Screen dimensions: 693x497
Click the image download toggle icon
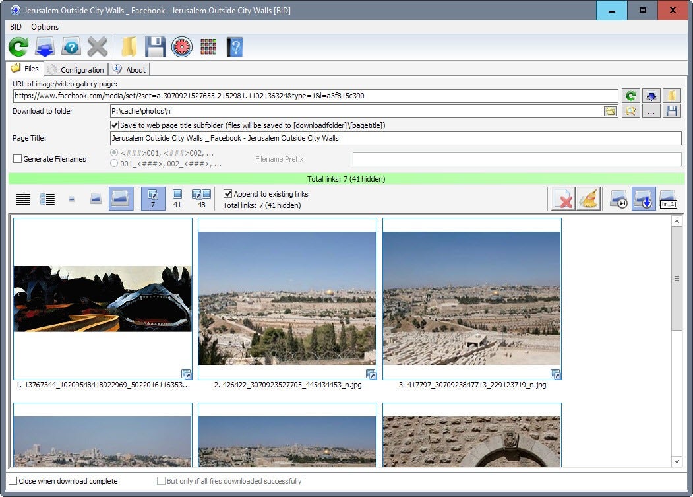pos(644,198)
